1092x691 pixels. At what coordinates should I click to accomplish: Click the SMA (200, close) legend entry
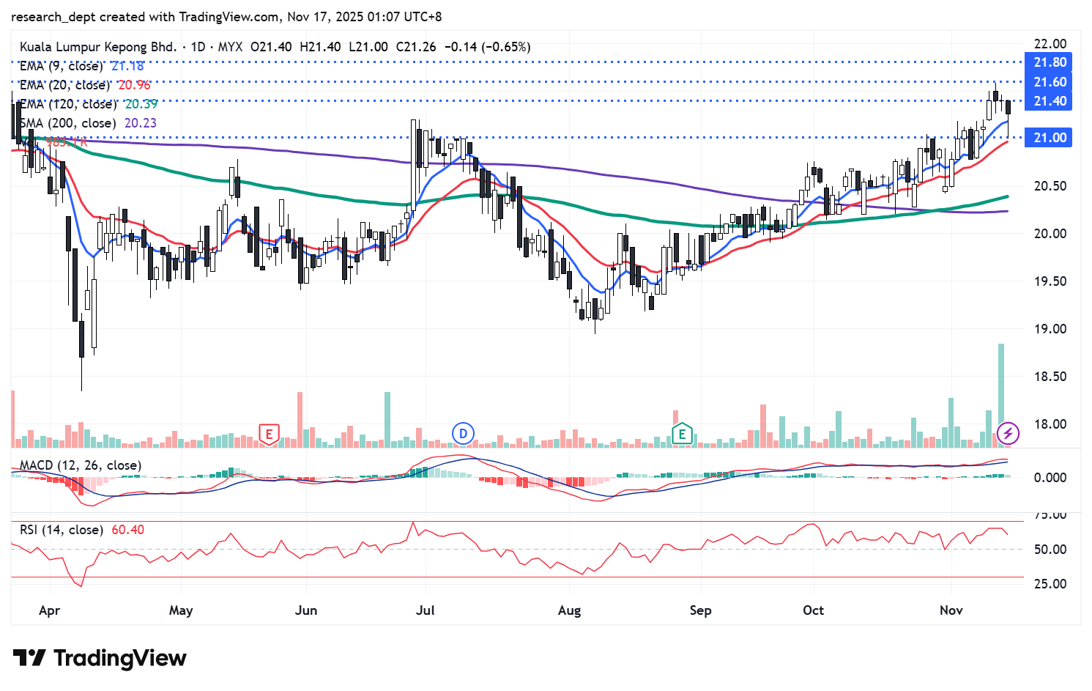tap(68, 123)
